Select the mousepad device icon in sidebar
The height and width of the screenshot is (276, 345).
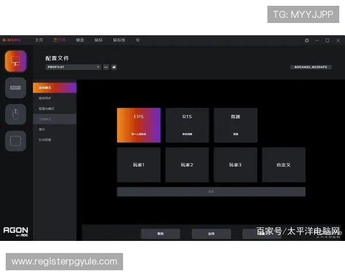click(x=16, y=141)
